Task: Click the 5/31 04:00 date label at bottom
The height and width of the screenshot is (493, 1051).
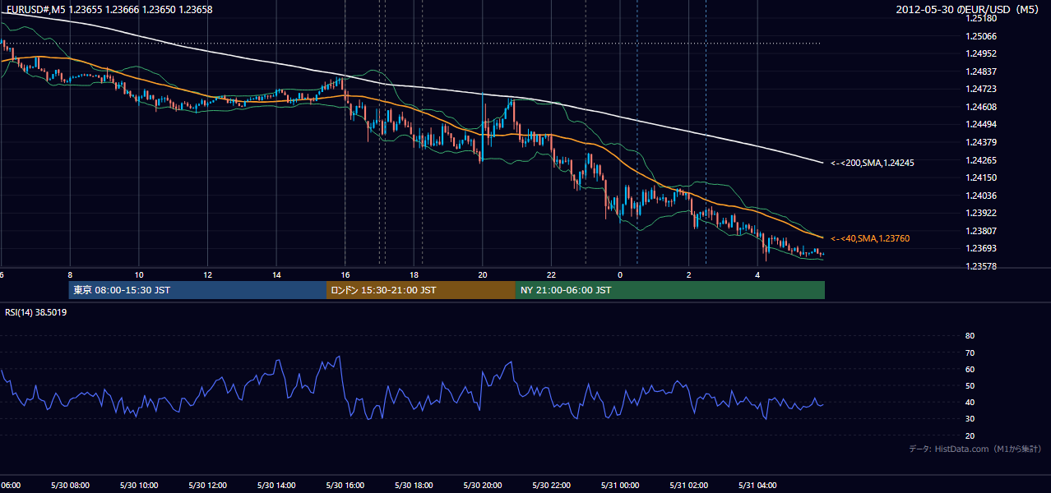Action: click(x=757, y=486)
